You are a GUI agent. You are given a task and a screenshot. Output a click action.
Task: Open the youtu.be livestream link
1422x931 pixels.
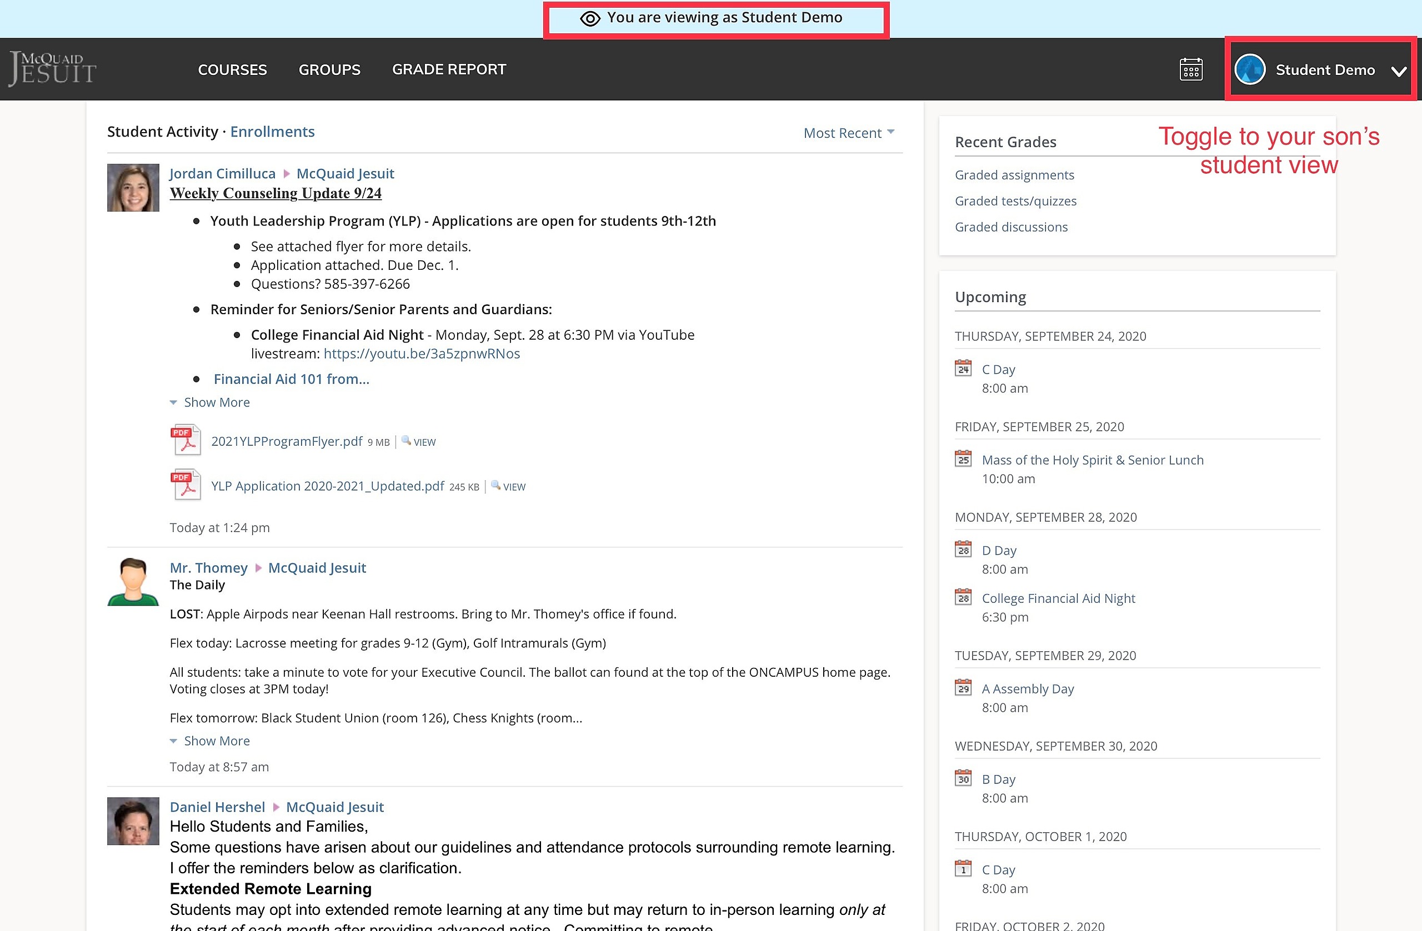[x=422, y=354]
